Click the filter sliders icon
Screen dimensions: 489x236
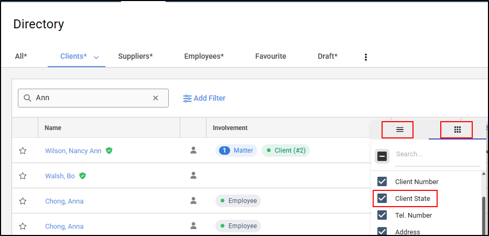coord(187,99)
